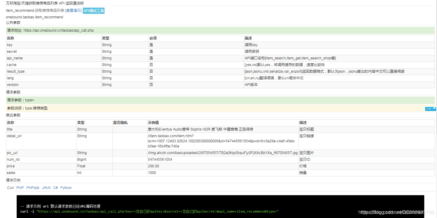The width and height of the screenshot is (437, 218).
Task: Click the request URL api_call.php address
Action: (59, 30)
